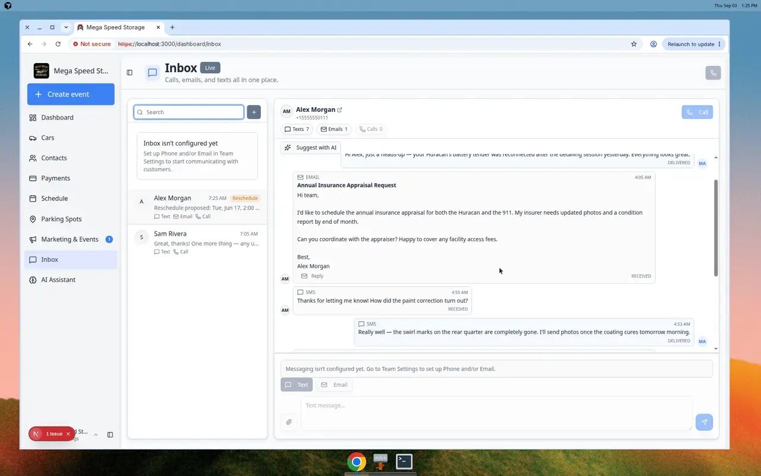
Task: Dismiss the 1 Issue badge
Action: tap(68, 434)
